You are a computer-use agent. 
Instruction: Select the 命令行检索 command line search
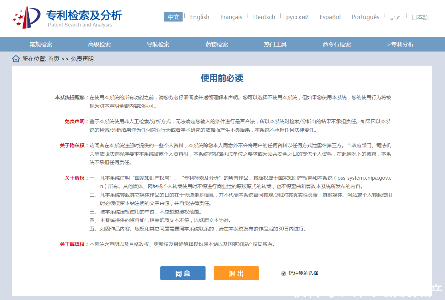tap(337, 44)
